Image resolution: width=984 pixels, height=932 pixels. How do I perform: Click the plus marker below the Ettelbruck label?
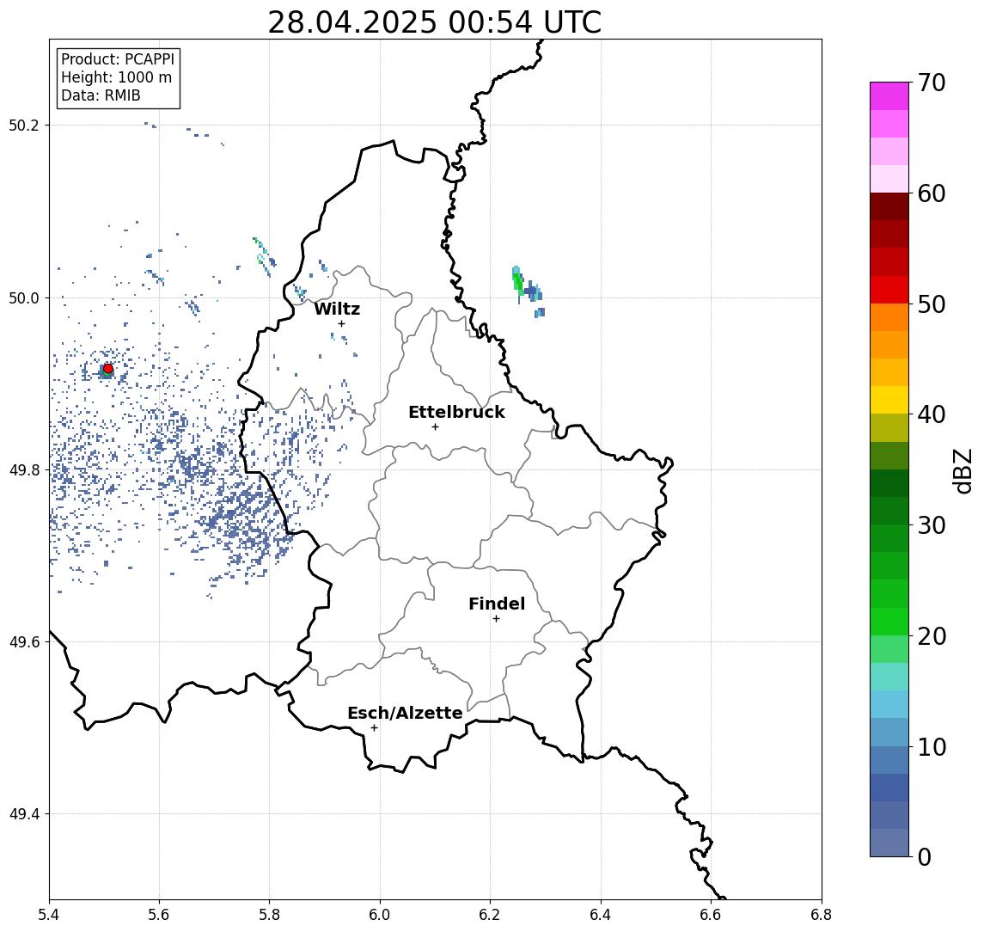click(x=435, y=427)
